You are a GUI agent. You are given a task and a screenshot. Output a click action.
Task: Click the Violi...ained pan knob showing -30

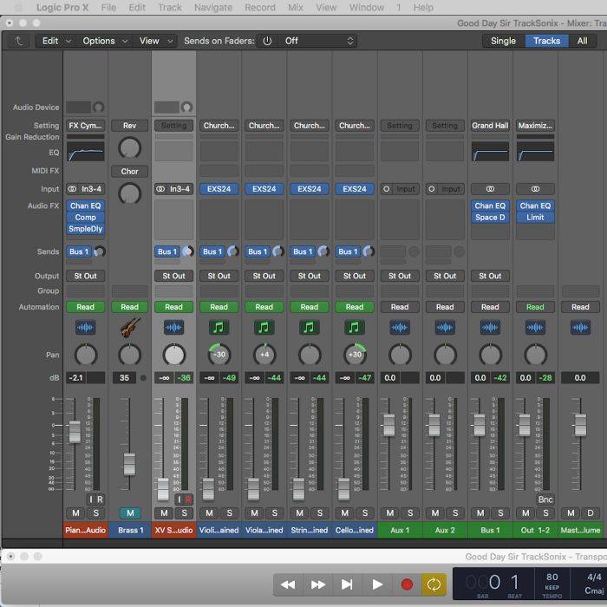tap(219, 355)
